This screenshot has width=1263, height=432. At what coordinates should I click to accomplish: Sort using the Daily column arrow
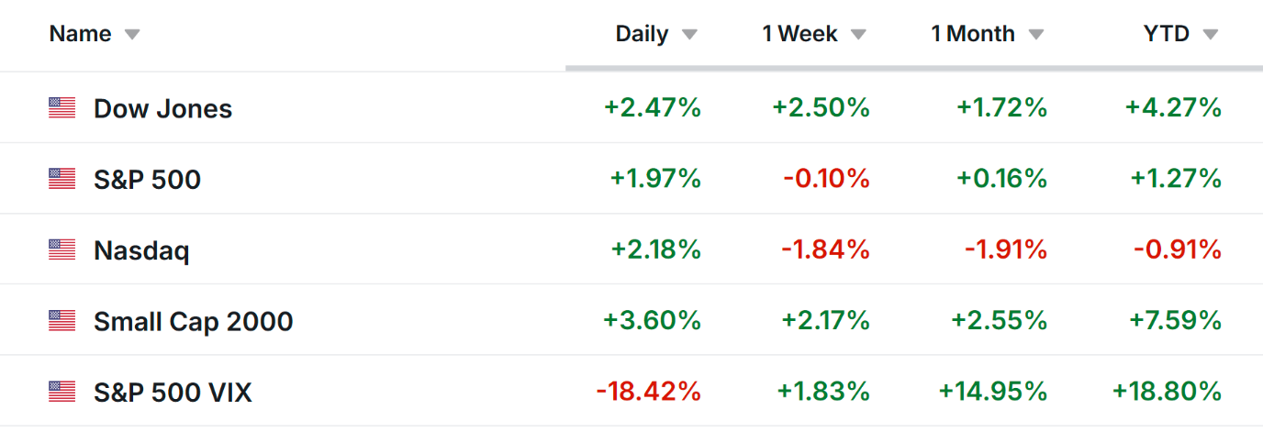(x=689, y=35)
